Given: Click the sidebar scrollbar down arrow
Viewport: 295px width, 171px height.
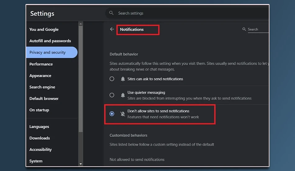Looking at the screenshot, I should [x=81, y=164].
